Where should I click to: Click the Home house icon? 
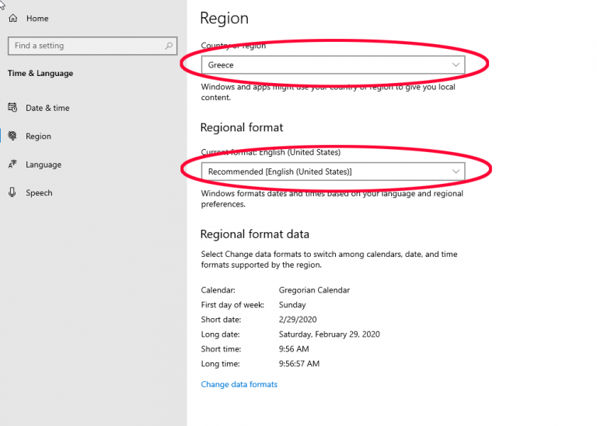coord(13,18)
